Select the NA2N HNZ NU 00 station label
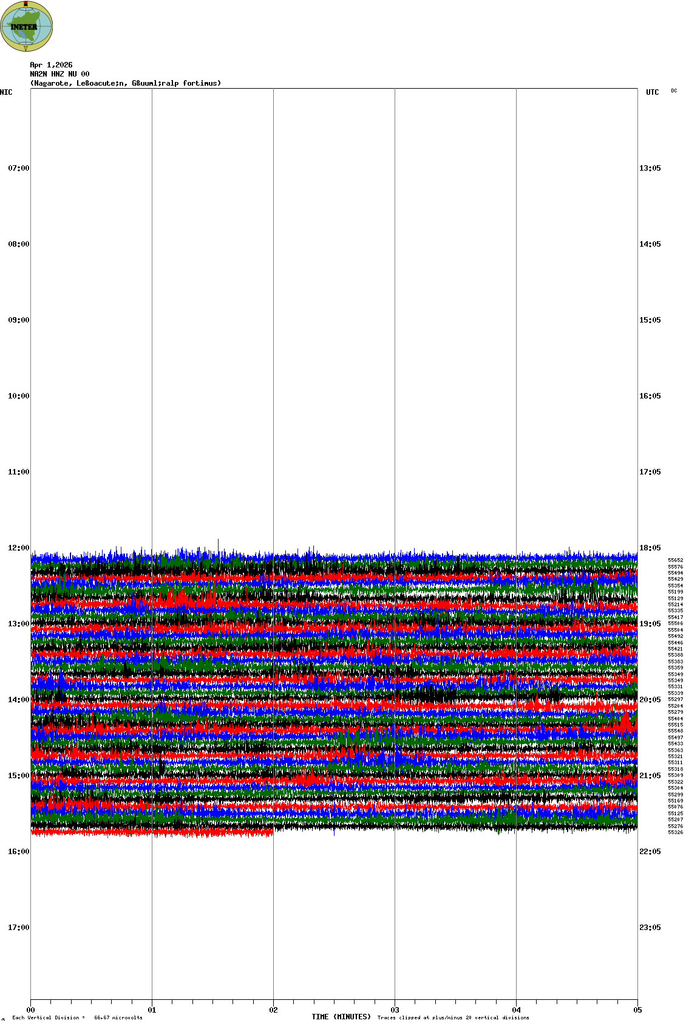The height and width of the screenshot is (1026, 686). 59,74
